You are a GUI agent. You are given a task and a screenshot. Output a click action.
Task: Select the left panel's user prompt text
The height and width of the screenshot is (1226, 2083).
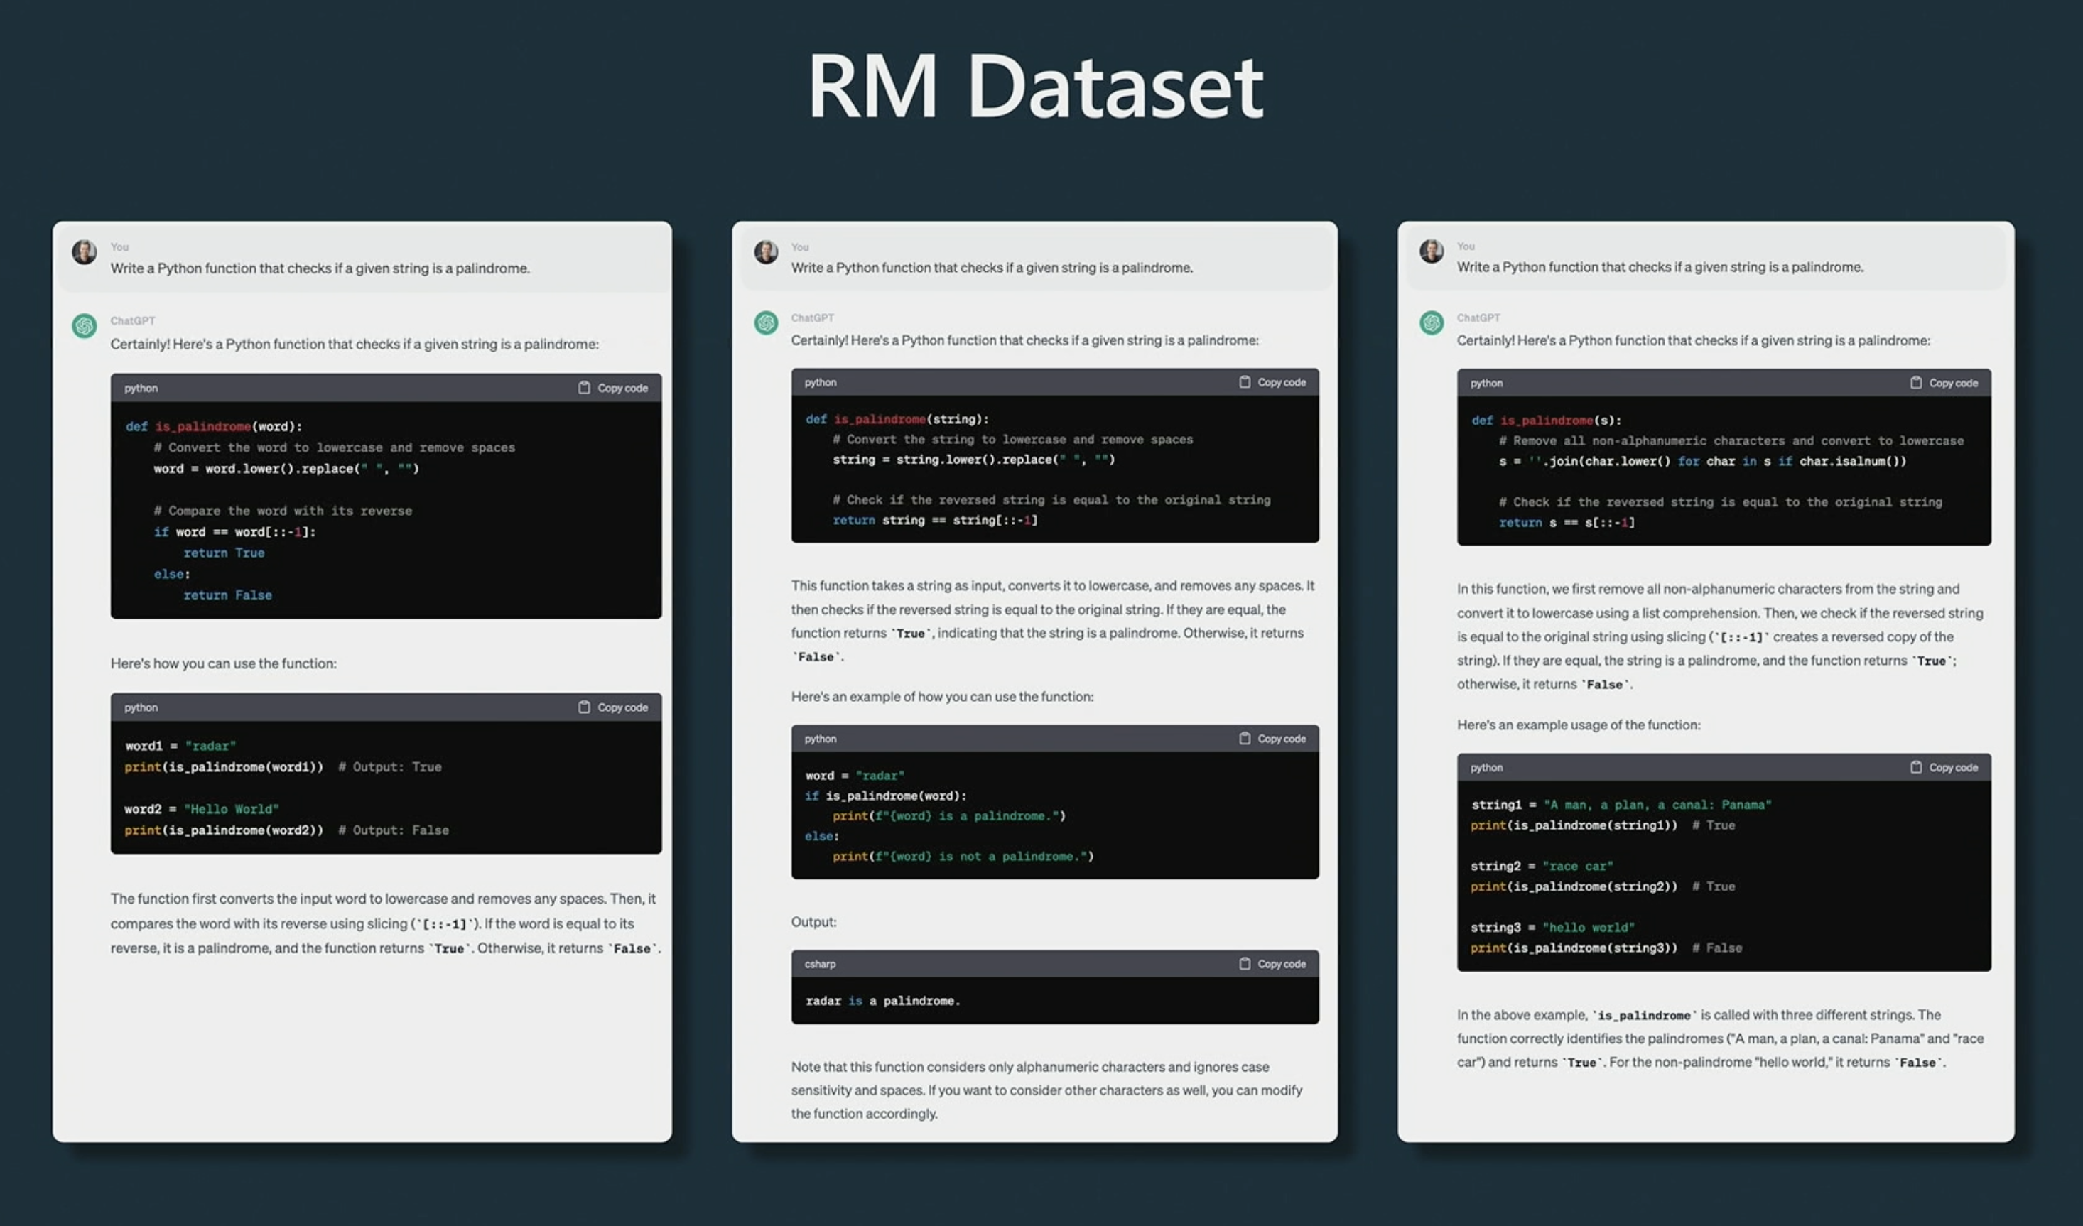pyautogui.click(x=320, y=268)
